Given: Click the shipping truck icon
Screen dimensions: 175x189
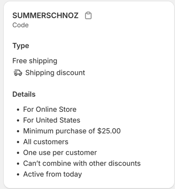Looking at the screenshot, I should click(x=18, y=73).
